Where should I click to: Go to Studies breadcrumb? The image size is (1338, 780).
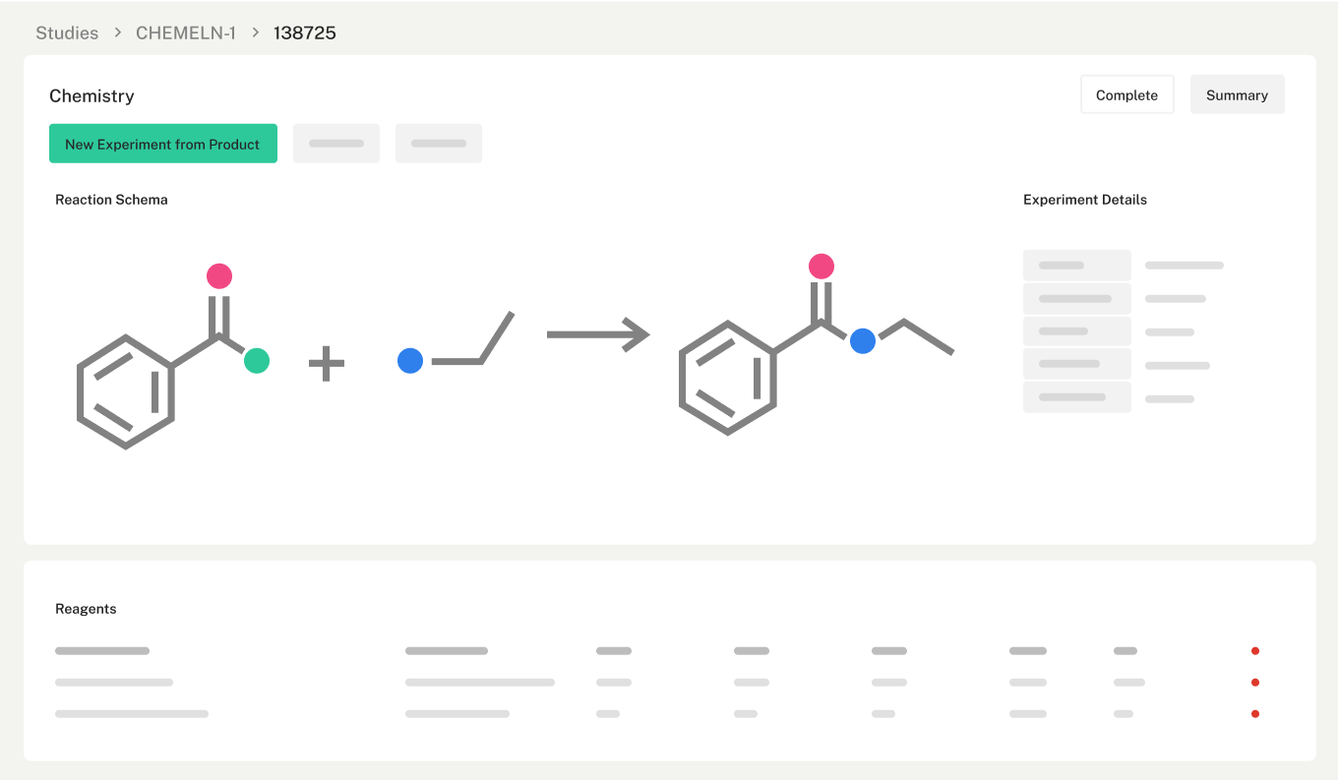pyautogui.click(x=67, y=32)
